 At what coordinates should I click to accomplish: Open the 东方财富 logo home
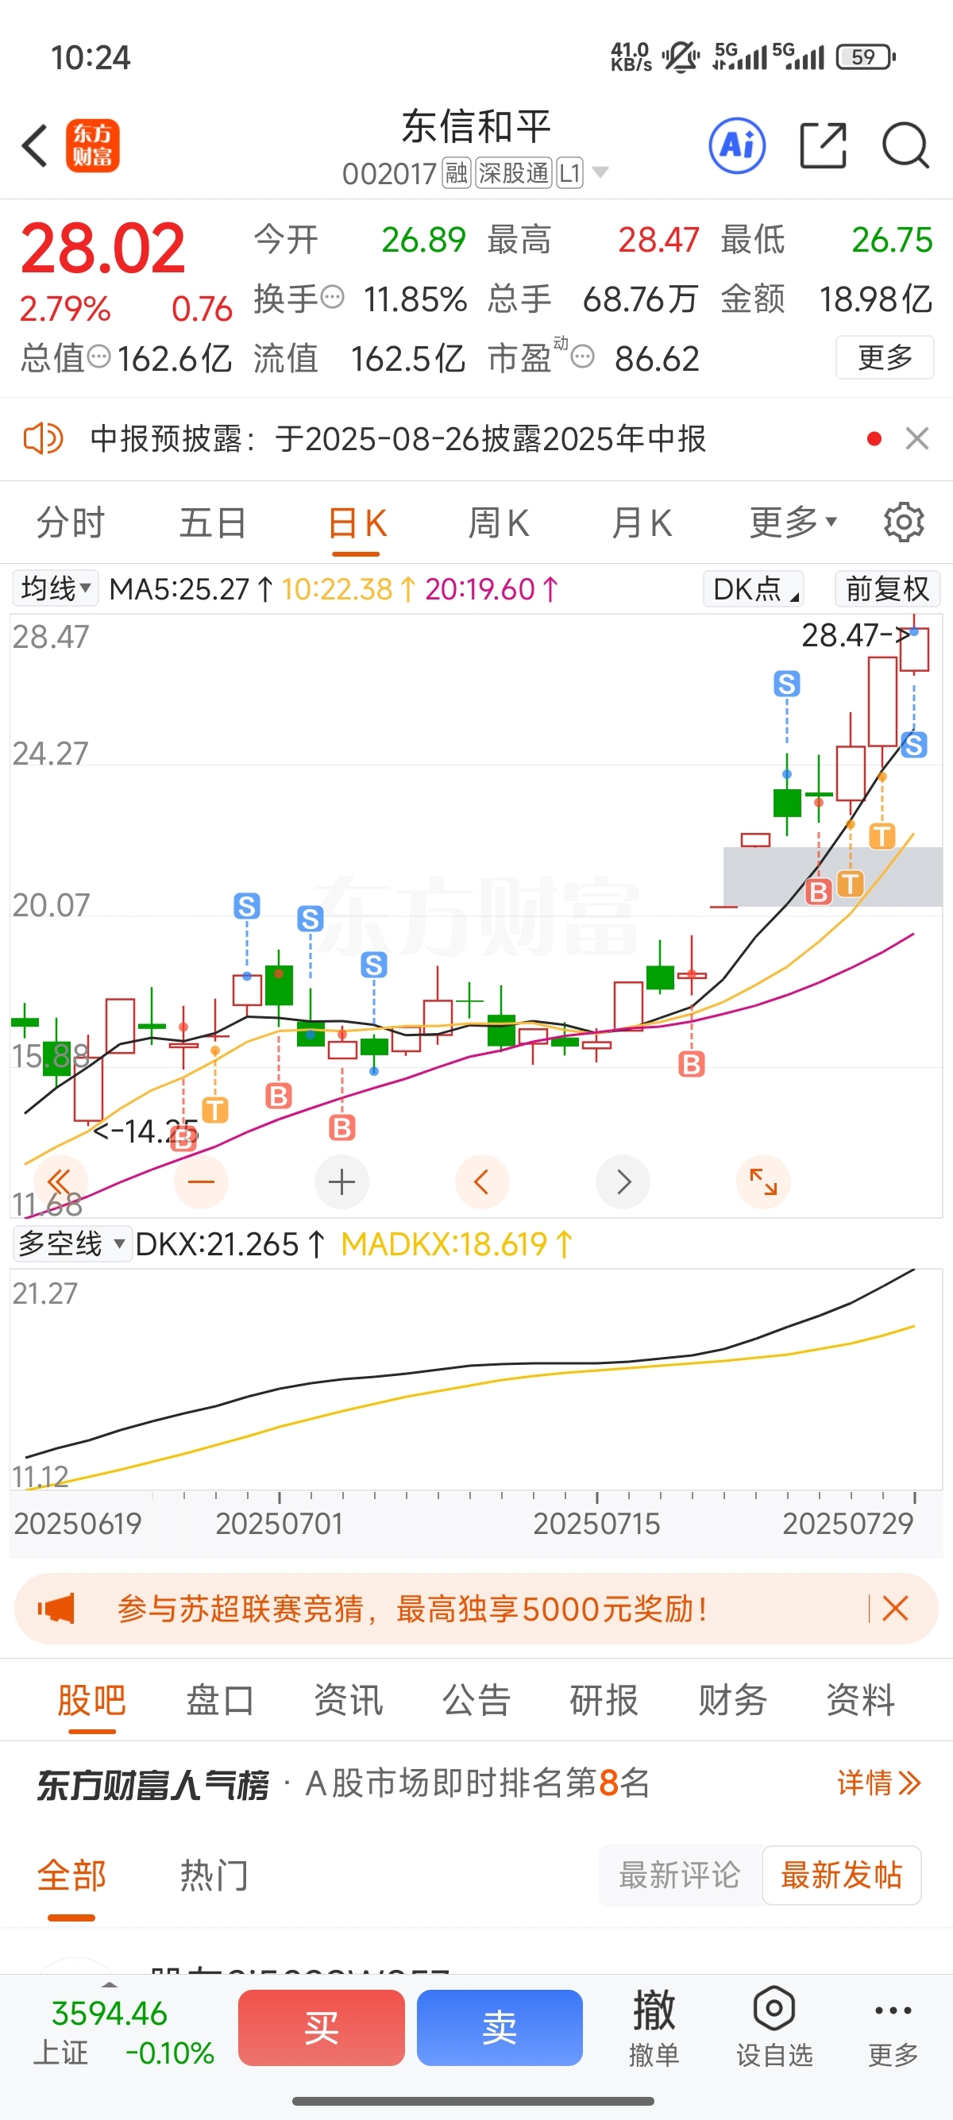click(x=92, y=145)
